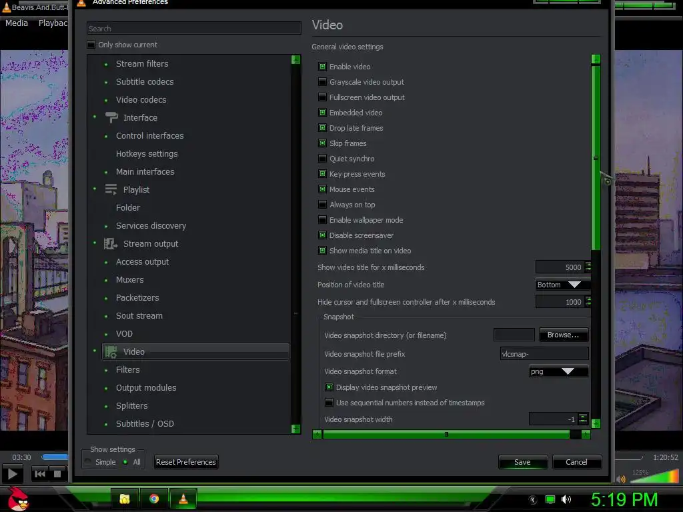Image resolution: width=683 pixels, height=512 pixels.
Task: Expand the Services discovery node
Action: (106, 227)
